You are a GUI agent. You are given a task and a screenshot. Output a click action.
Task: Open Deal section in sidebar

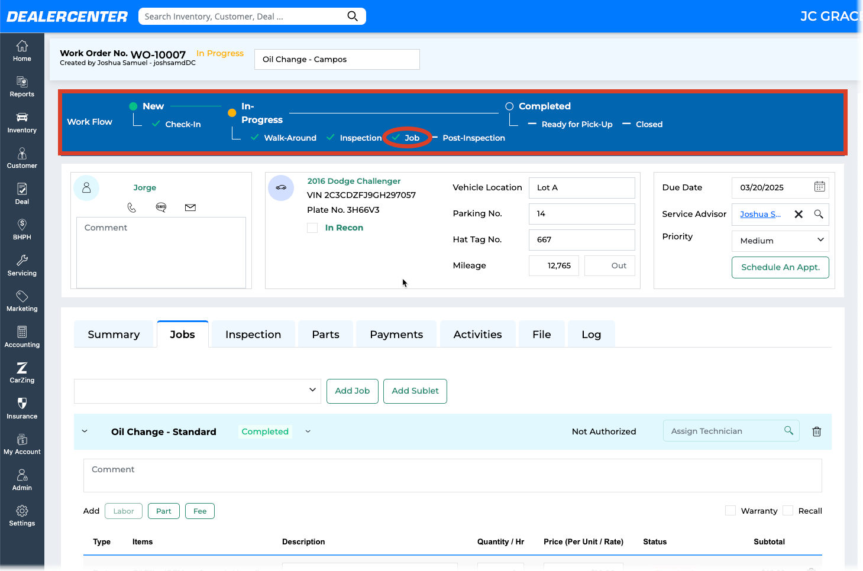click(x=22, y=194)
